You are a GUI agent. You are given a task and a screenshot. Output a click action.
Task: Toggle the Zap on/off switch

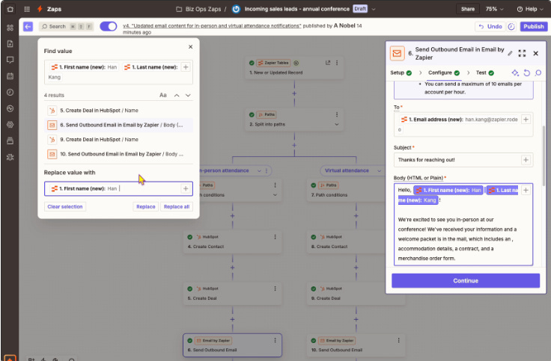109,26
